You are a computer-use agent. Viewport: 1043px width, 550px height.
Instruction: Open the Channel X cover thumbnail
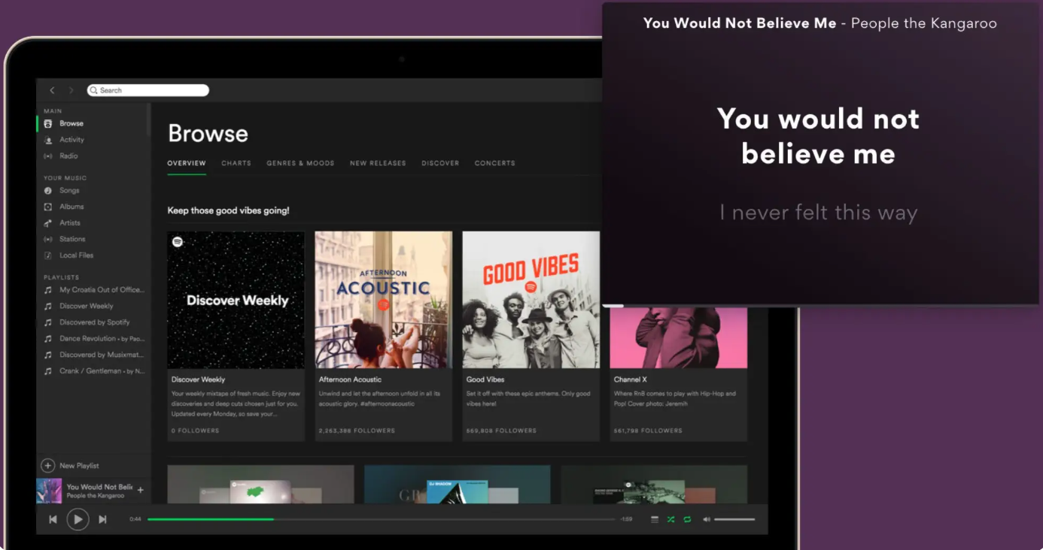point(679,337)
